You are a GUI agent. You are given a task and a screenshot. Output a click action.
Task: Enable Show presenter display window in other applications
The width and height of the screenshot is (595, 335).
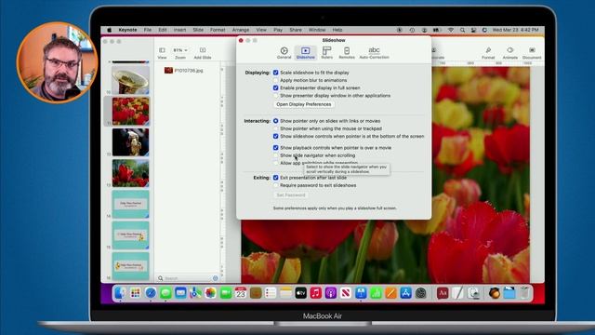point(276,95)
